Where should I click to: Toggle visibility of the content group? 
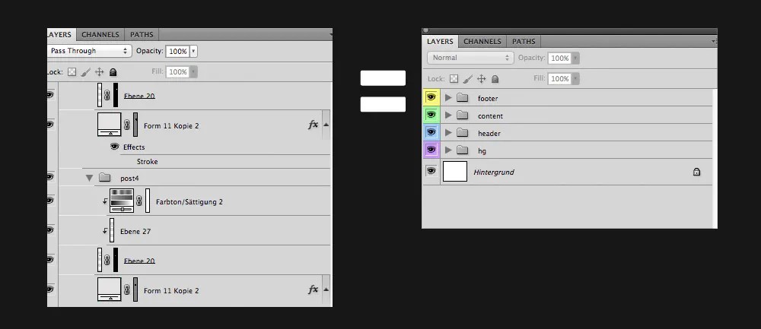(x=431, y=115)
